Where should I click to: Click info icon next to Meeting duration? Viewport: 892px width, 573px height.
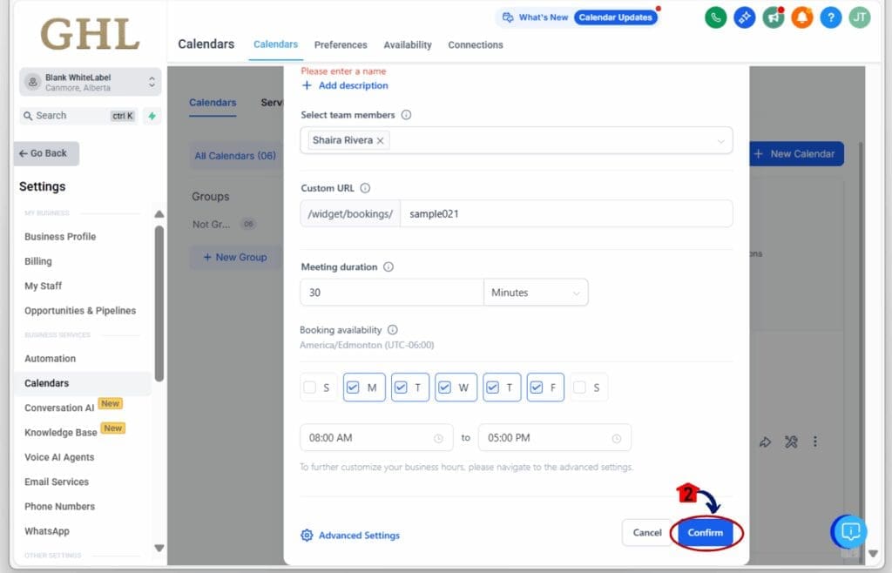tap(389, 266)
